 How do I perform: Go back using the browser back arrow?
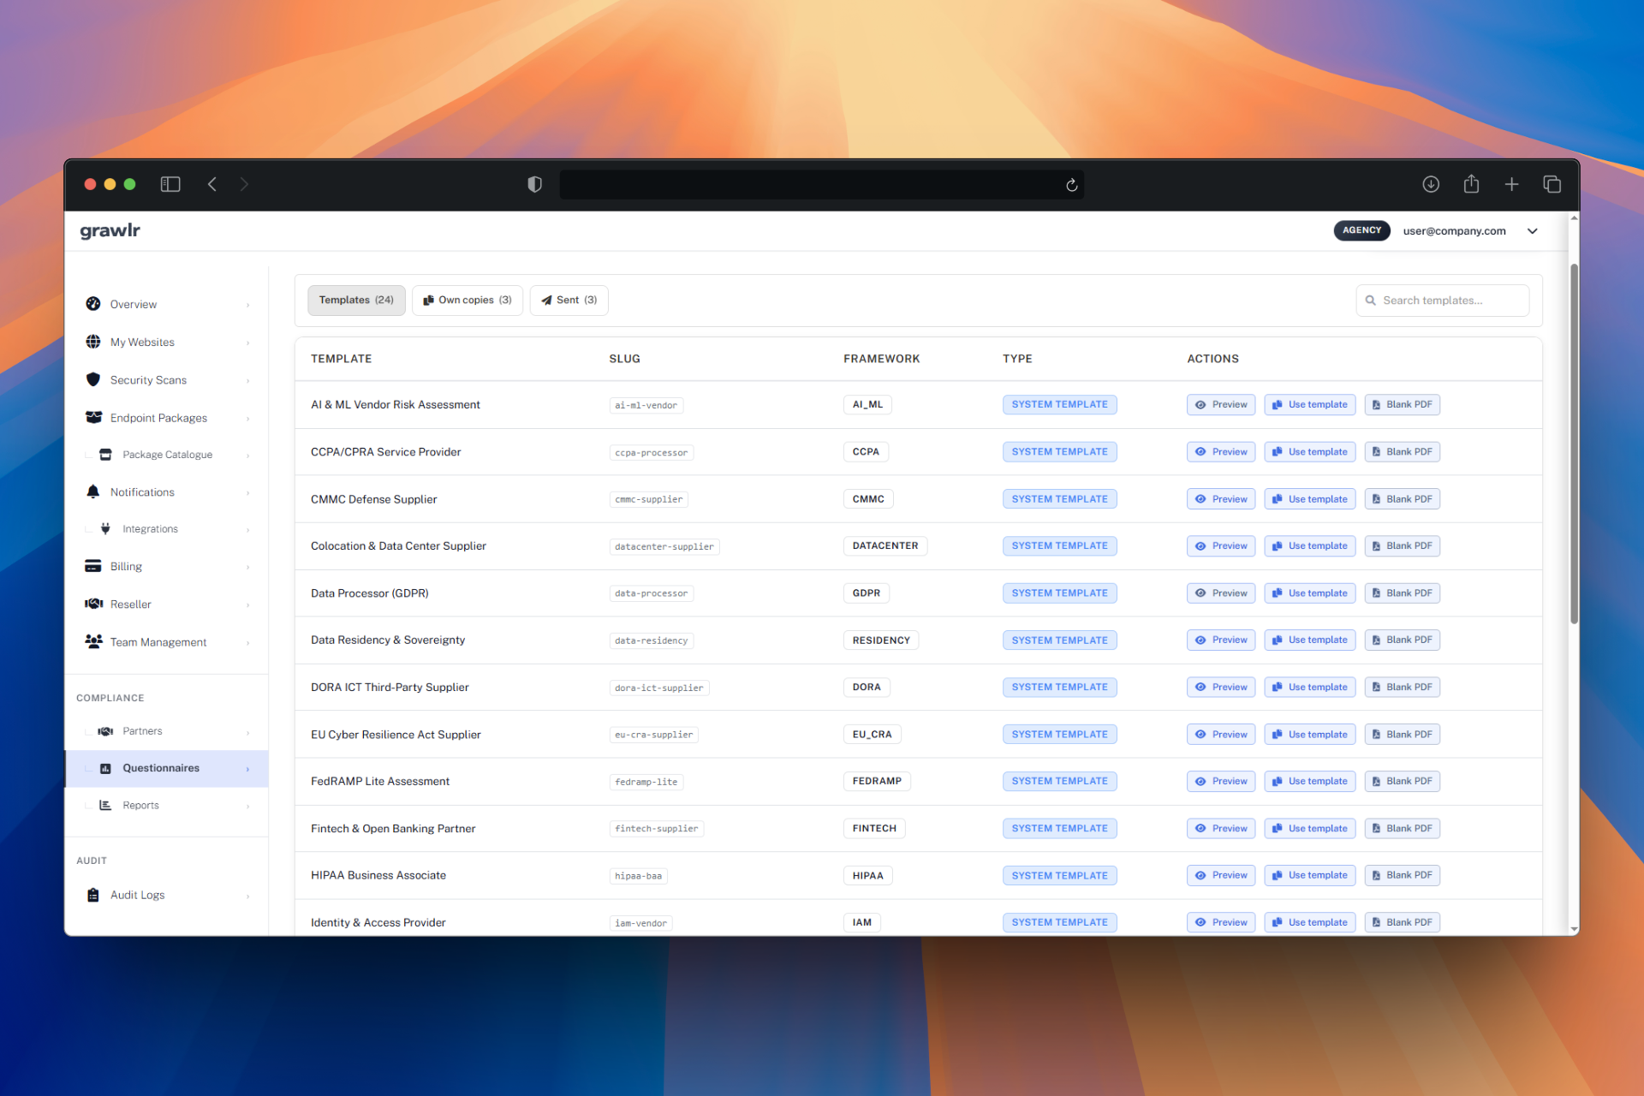click(212, 184)
